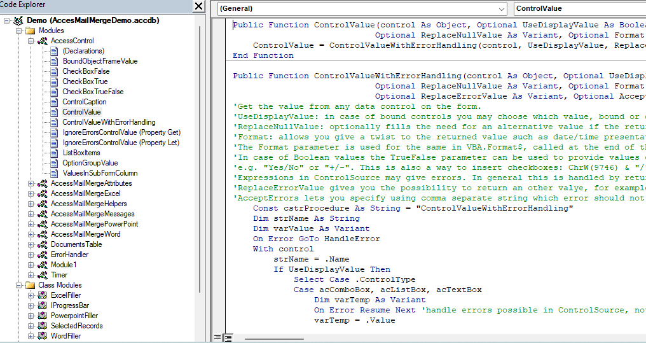Expand the SelectedRecords class module
Screen dimensions: 646x343
31,326
